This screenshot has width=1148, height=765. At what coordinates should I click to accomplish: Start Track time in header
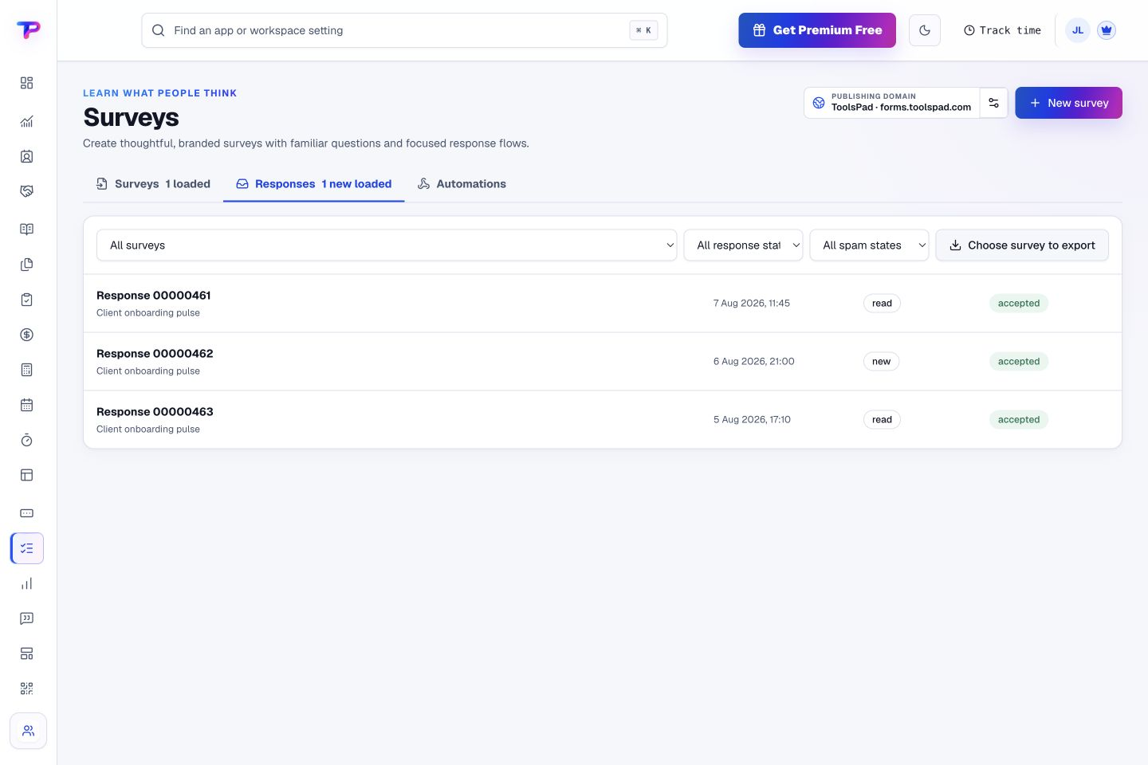click(x=1002, y=30)
